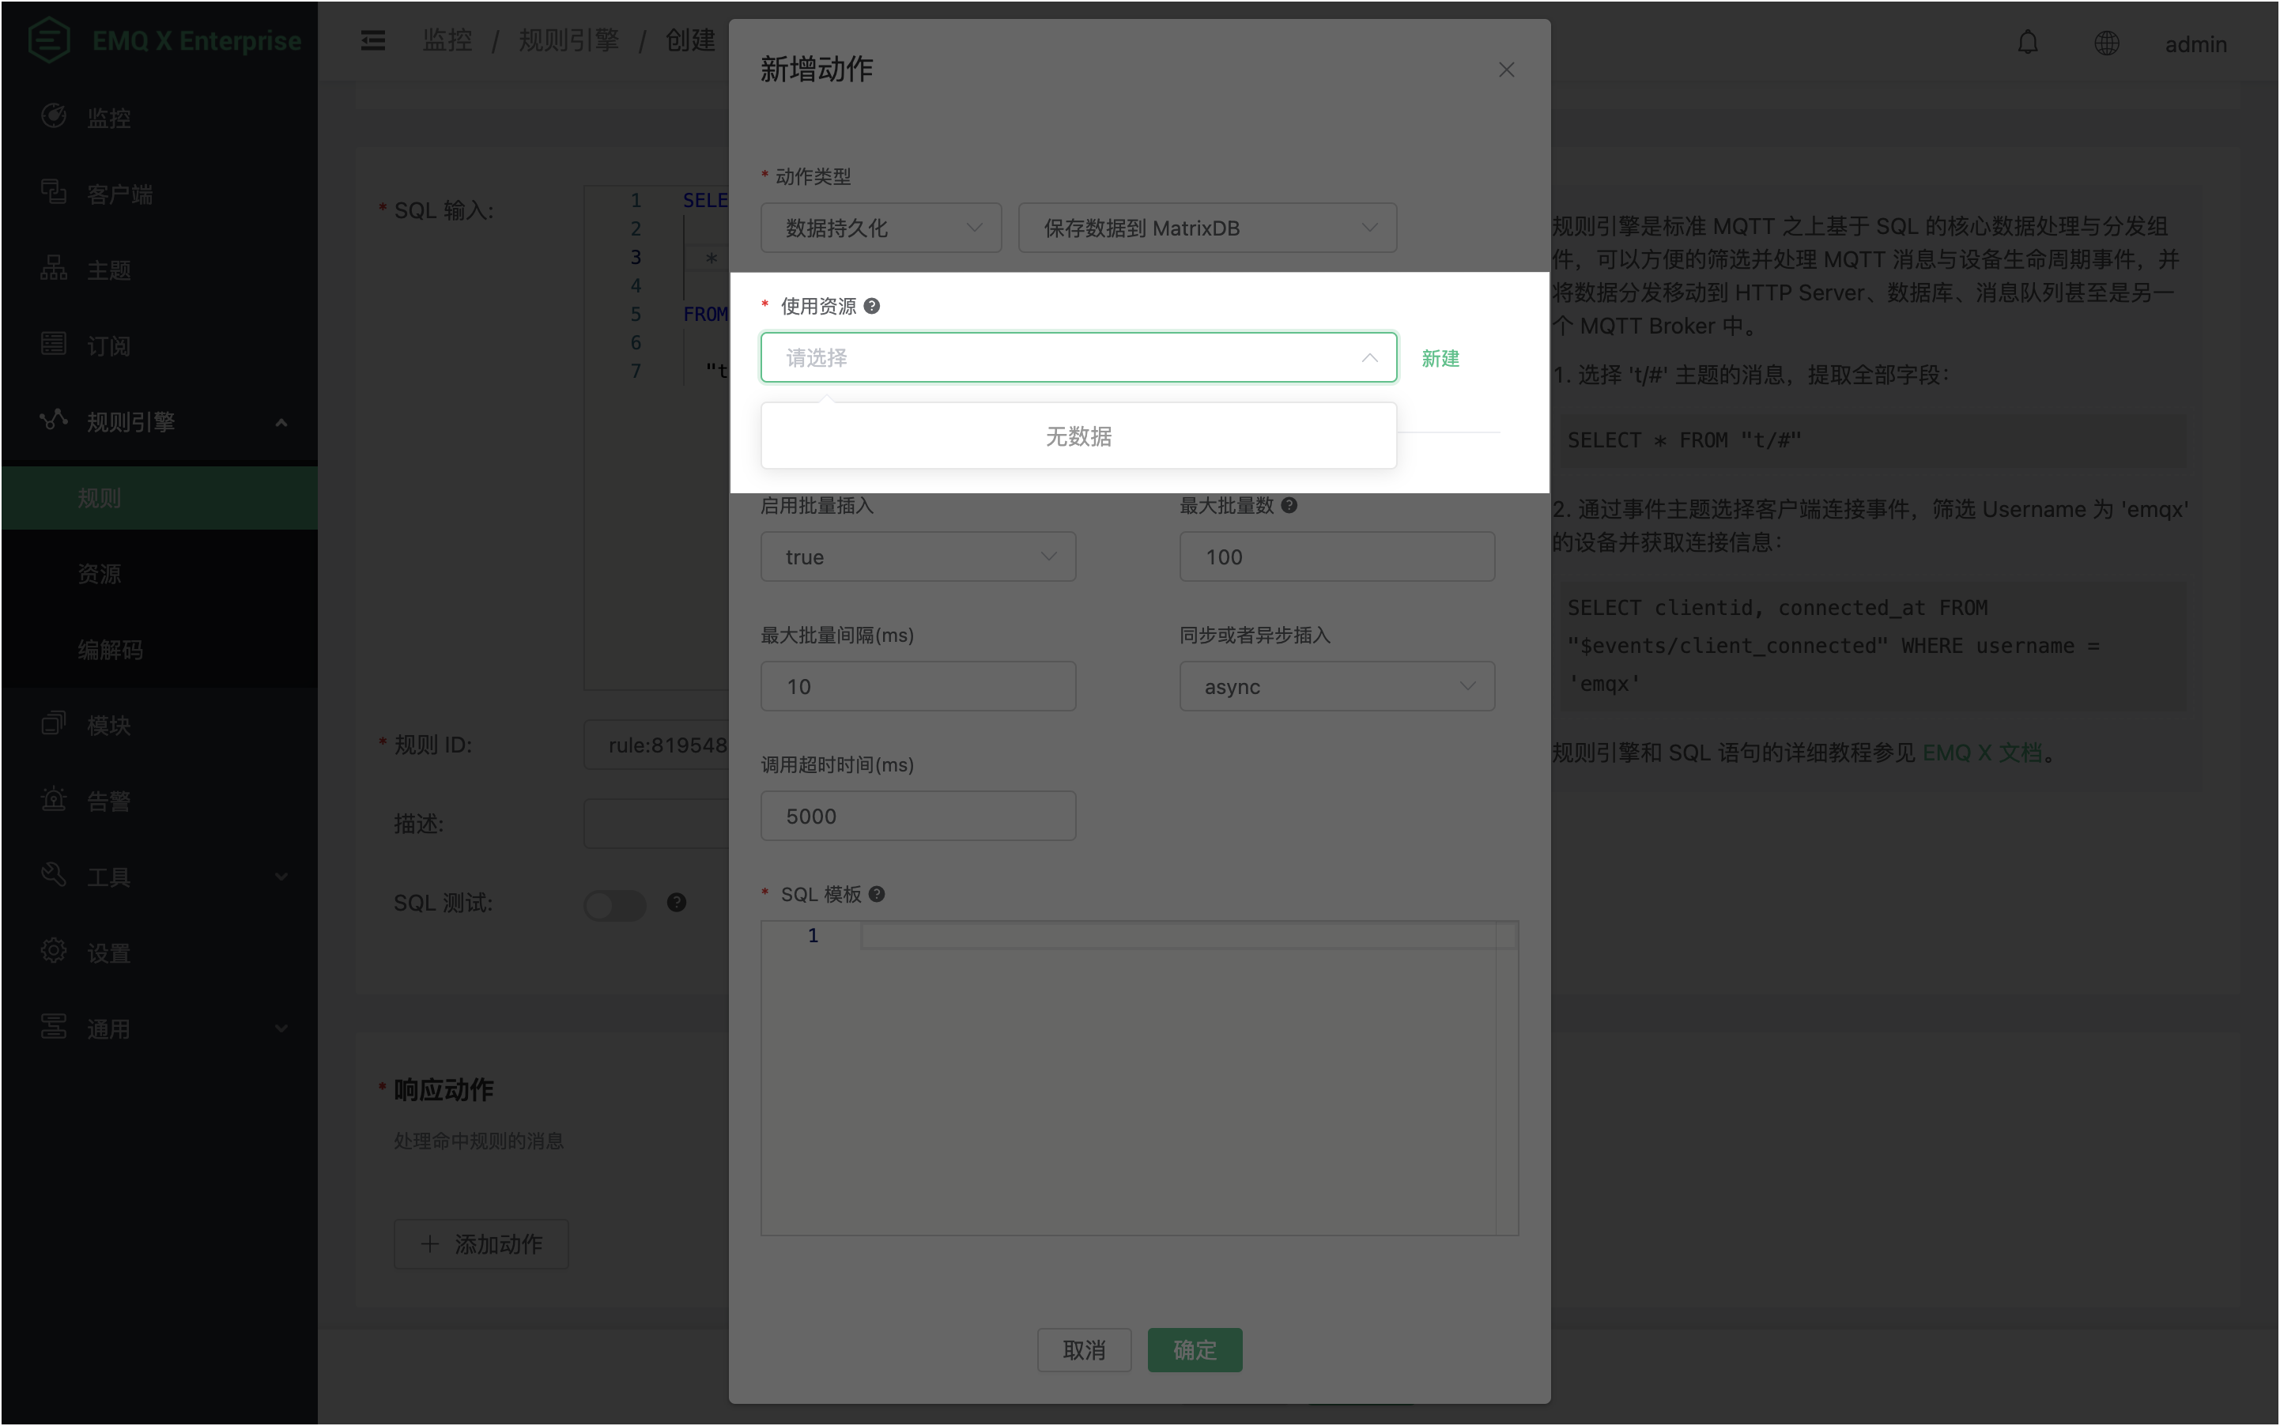Click the 最大批量数 input field

(x=1336, y=556)
